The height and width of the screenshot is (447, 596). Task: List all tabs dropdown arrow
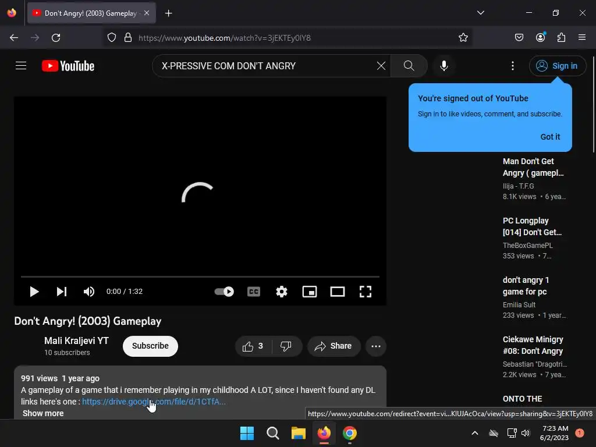480,13
